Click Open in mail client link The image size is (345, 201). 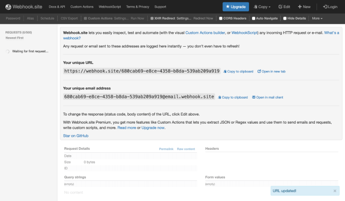click(x=268, y=97)
